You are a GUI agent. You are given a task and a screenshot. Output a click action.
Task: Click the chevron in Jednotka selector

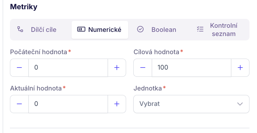[240, 104]
